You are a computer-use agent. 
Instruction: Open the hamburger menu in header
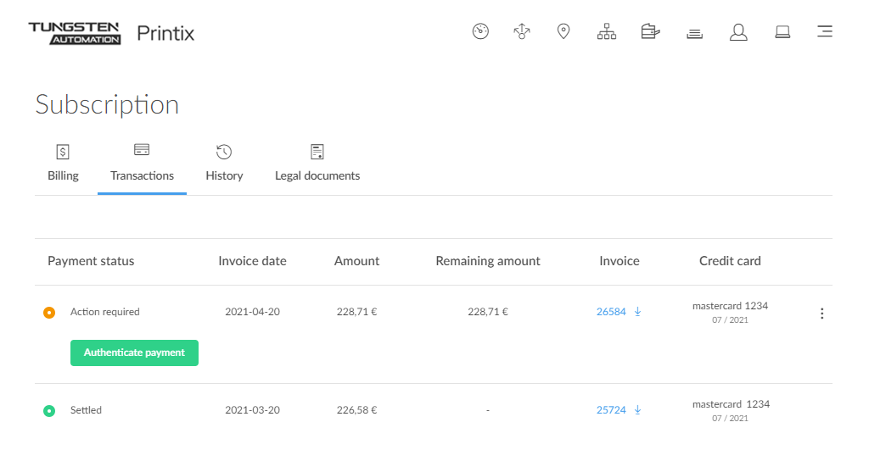coord(824,32)
